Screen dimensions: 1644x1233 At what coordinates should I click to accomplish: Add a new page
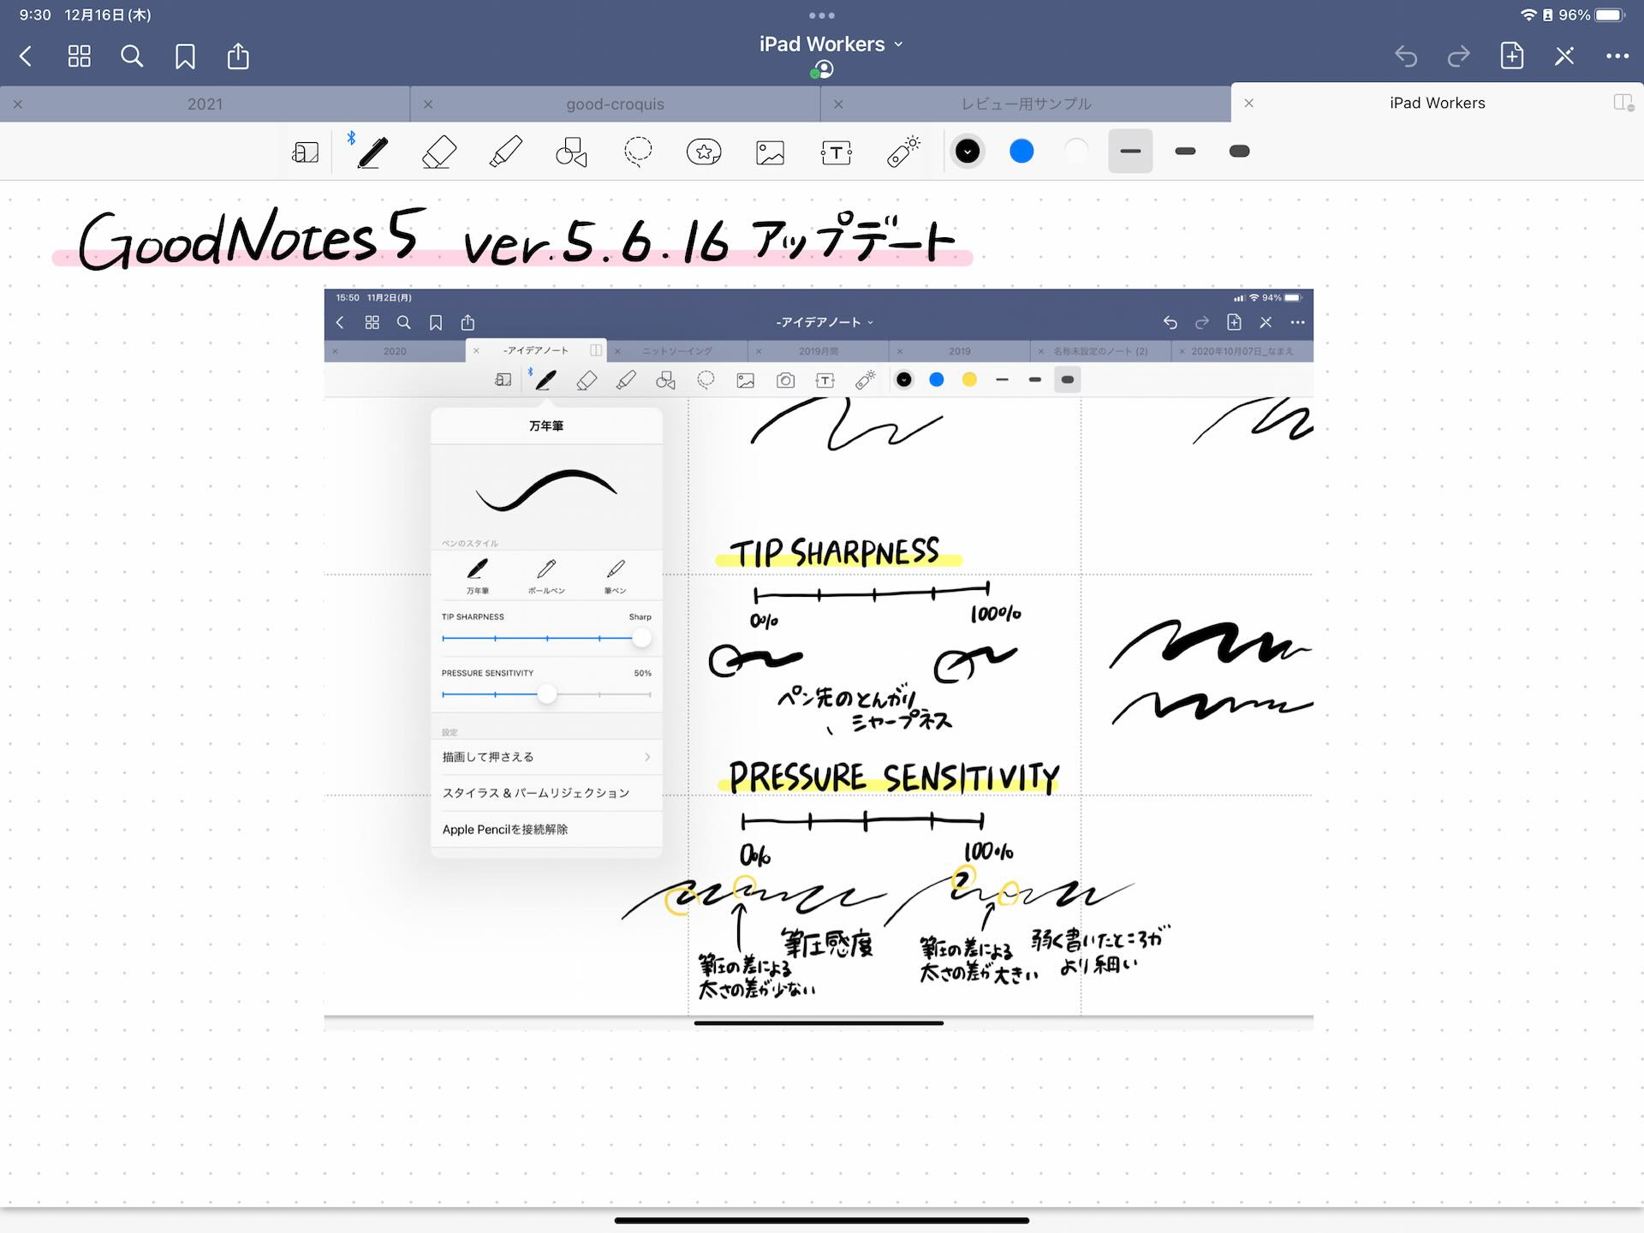point(1511,56)
